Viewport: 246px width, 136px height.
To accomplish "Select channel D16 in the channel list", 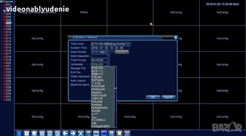I will tap(8, 50).
